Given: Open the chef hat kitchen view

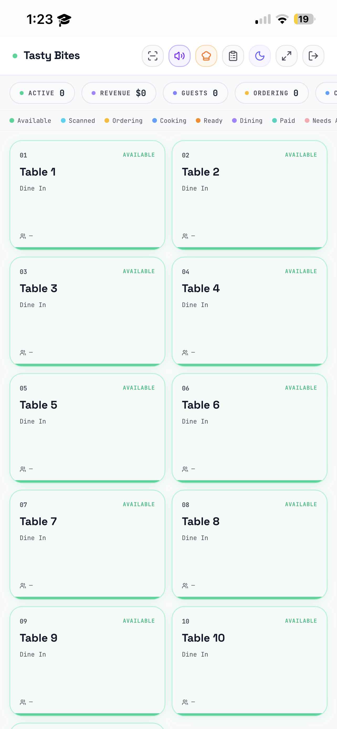Looking at the screenshot, I should 206,56.
